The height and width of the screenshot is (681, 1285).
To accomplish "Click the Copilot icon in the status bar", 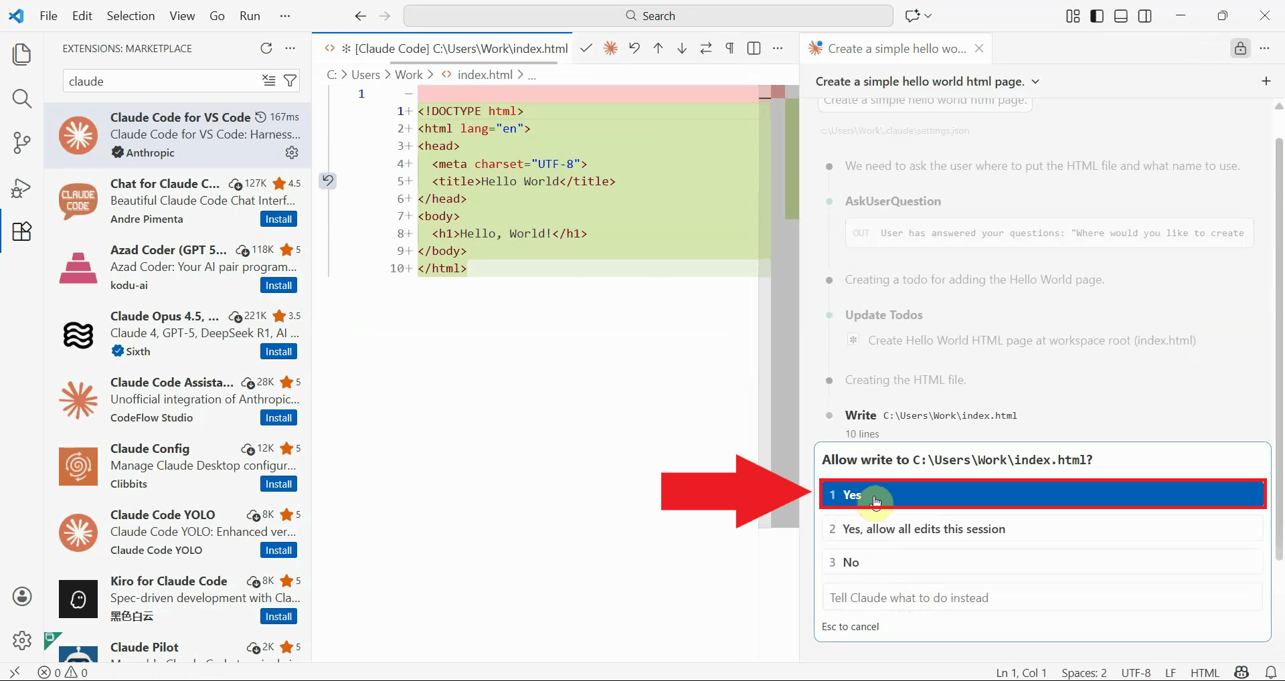I will pos(1241,672).
